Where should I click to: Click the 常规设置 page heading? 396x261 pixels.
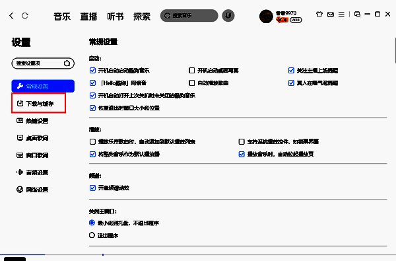click(x=104, y=42)
